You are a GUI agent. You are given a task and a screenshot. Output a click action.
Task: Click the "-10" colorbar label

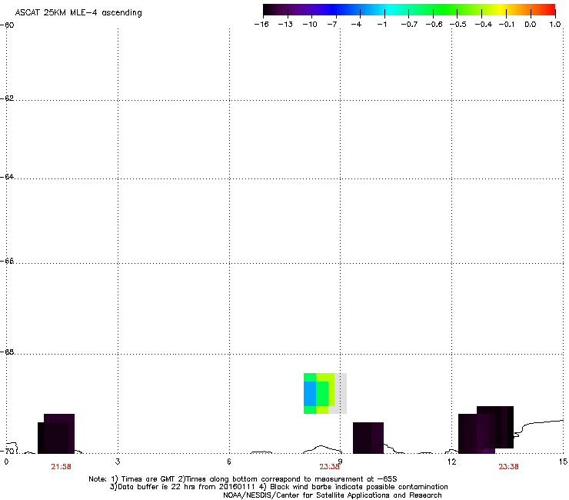pyautogui.click(x=310, y=25)
